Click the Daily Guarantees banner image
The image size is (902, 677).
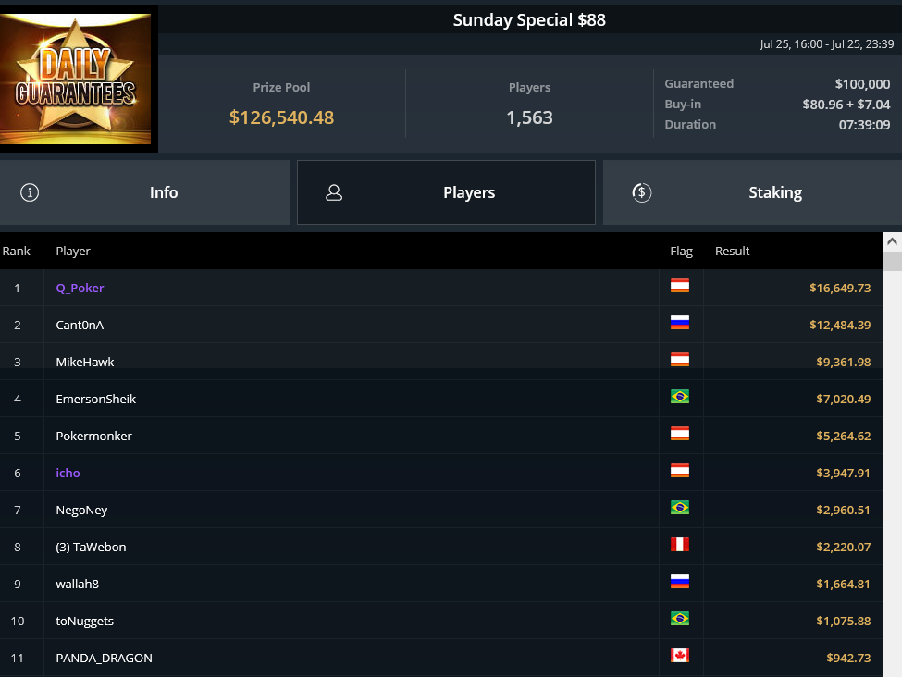75,79
